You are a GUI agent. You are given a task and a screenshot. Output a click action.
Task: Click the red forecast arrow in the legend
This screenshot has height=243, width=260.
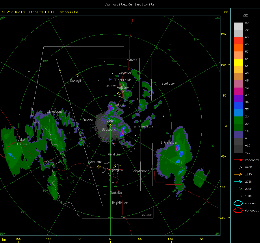238,160
